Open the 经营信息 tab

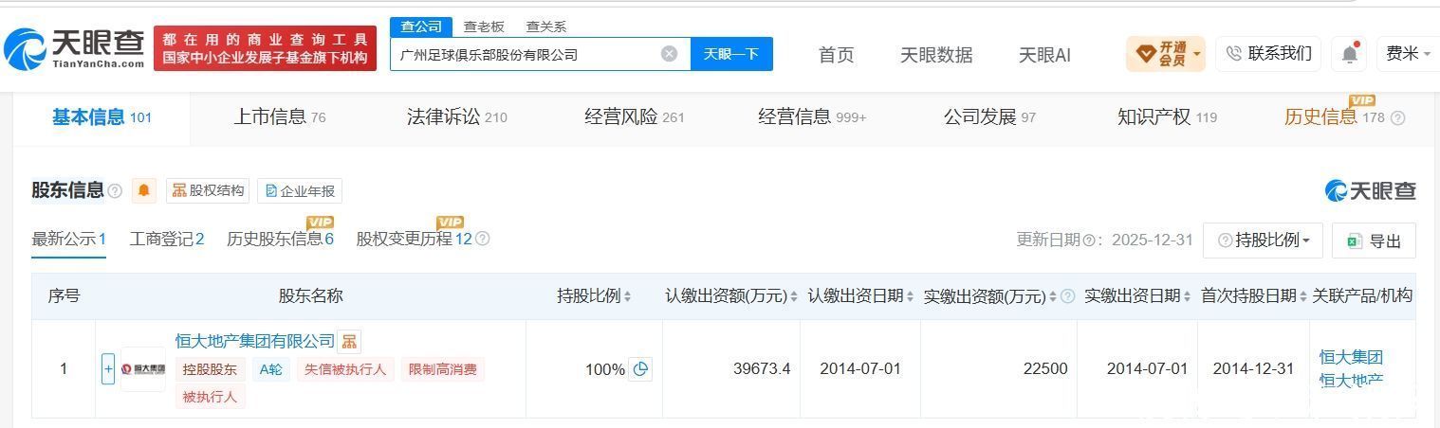point(812,117)
